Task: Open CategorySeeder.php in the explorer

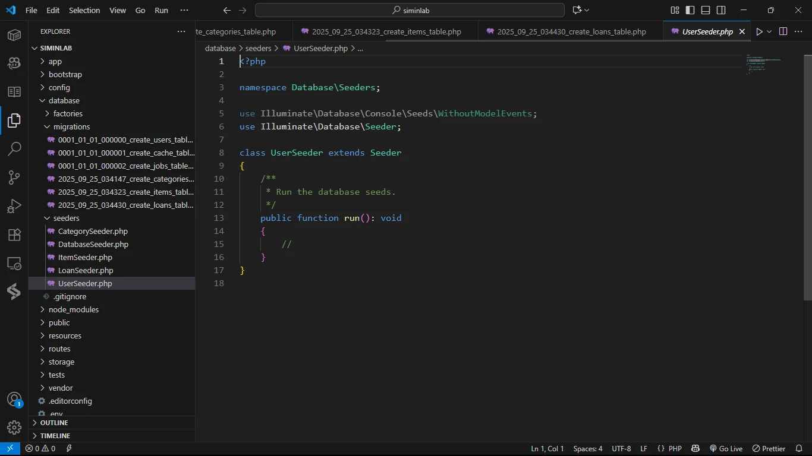Action: (93, 231)
